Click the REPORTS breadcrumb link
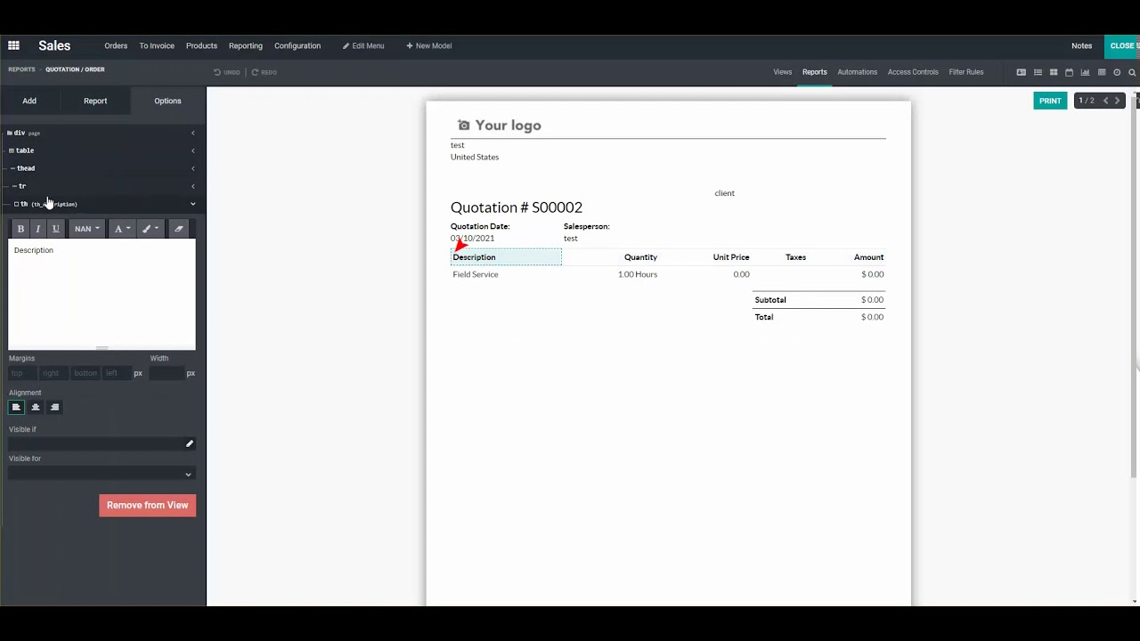The height and width of the screenshot is (641, 1140). pos(21,69)
